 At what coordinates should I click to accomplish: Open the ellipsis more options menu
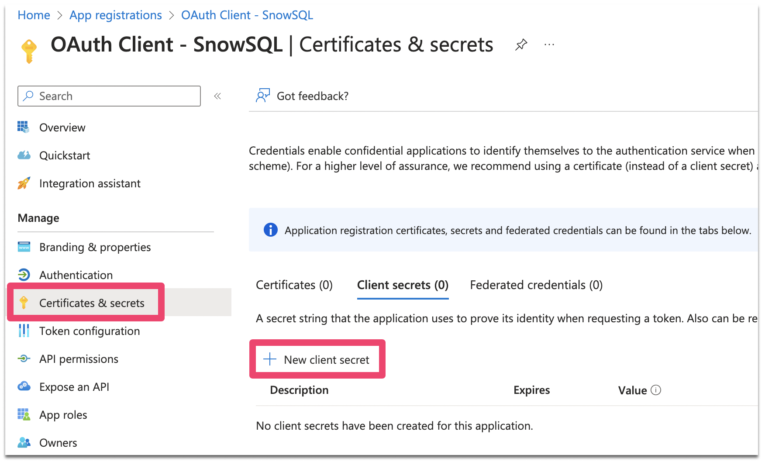click(x=549, y=45)
